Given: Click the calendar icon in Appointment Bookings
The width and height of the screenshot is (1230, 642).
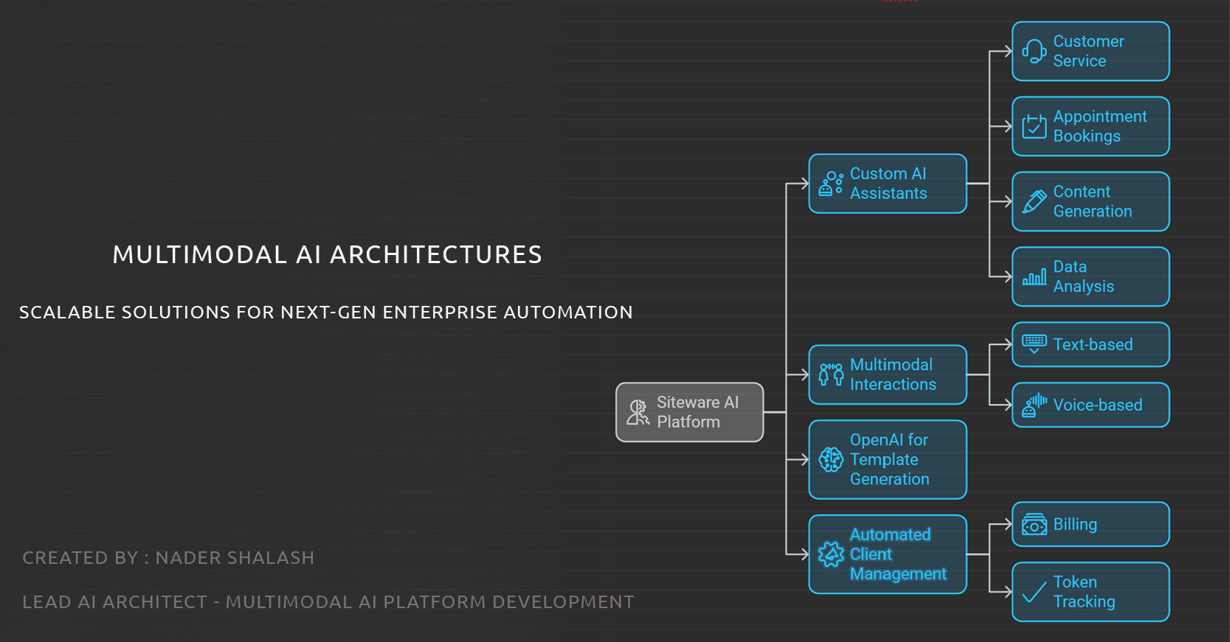Looking at the screenshot, I should (x=1034, y=127).
